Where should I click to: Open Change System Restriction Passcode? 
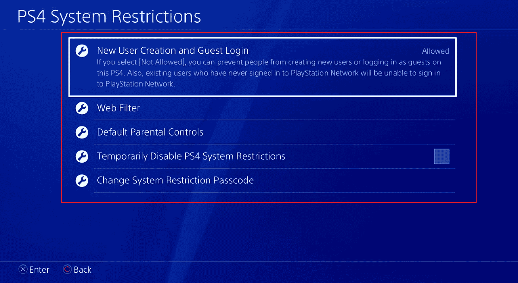click(175, 180)
